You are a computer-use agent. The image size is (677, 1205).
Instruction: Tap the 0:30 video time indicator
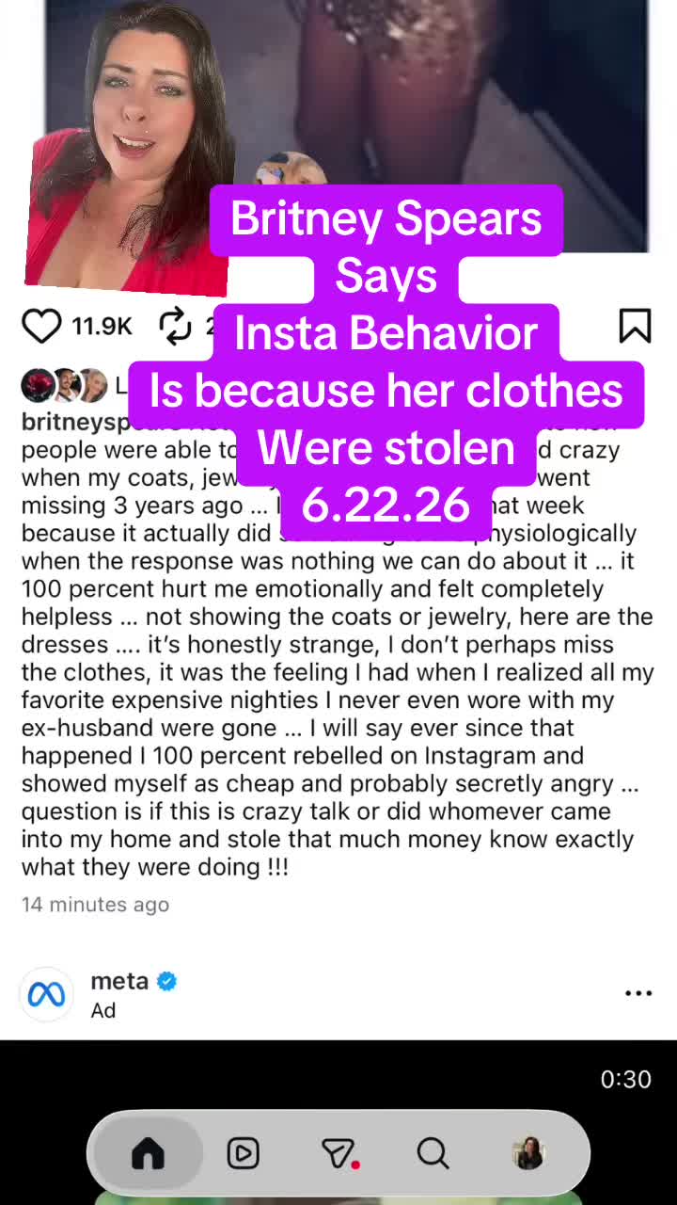625,1079
